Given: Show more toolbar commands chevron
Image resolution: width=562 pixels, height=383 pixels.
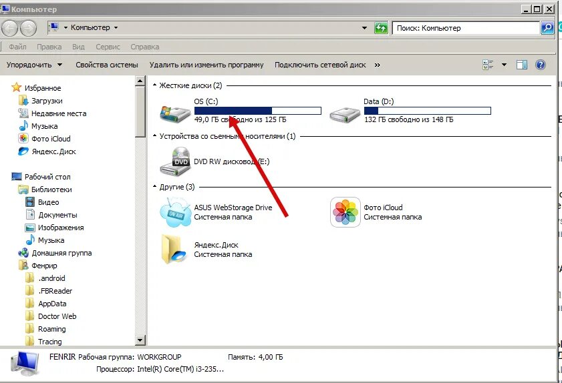Looking at the screenshot, I should click(x=377, y=65).
